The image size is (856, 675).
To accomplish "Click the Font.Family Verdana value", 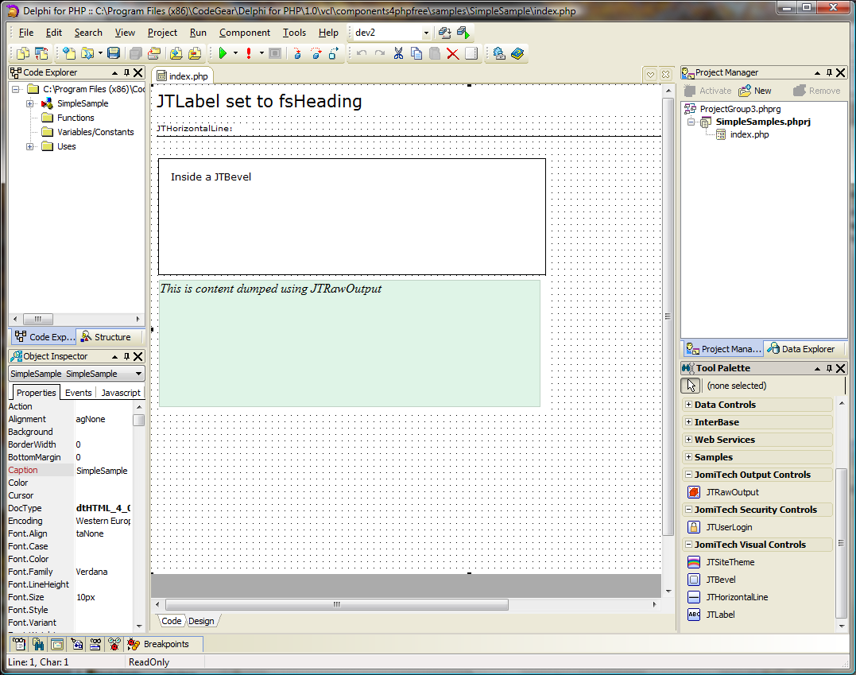I will 91,572.
